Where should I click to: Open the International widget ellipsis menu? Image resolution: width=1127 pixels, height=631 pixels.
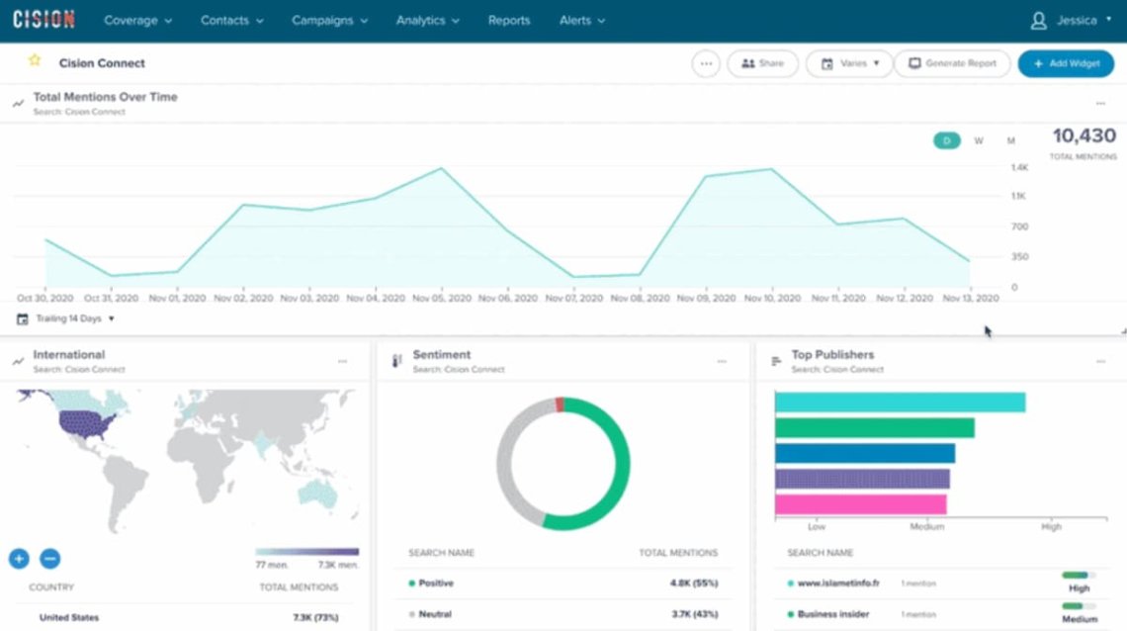[342, 361]
